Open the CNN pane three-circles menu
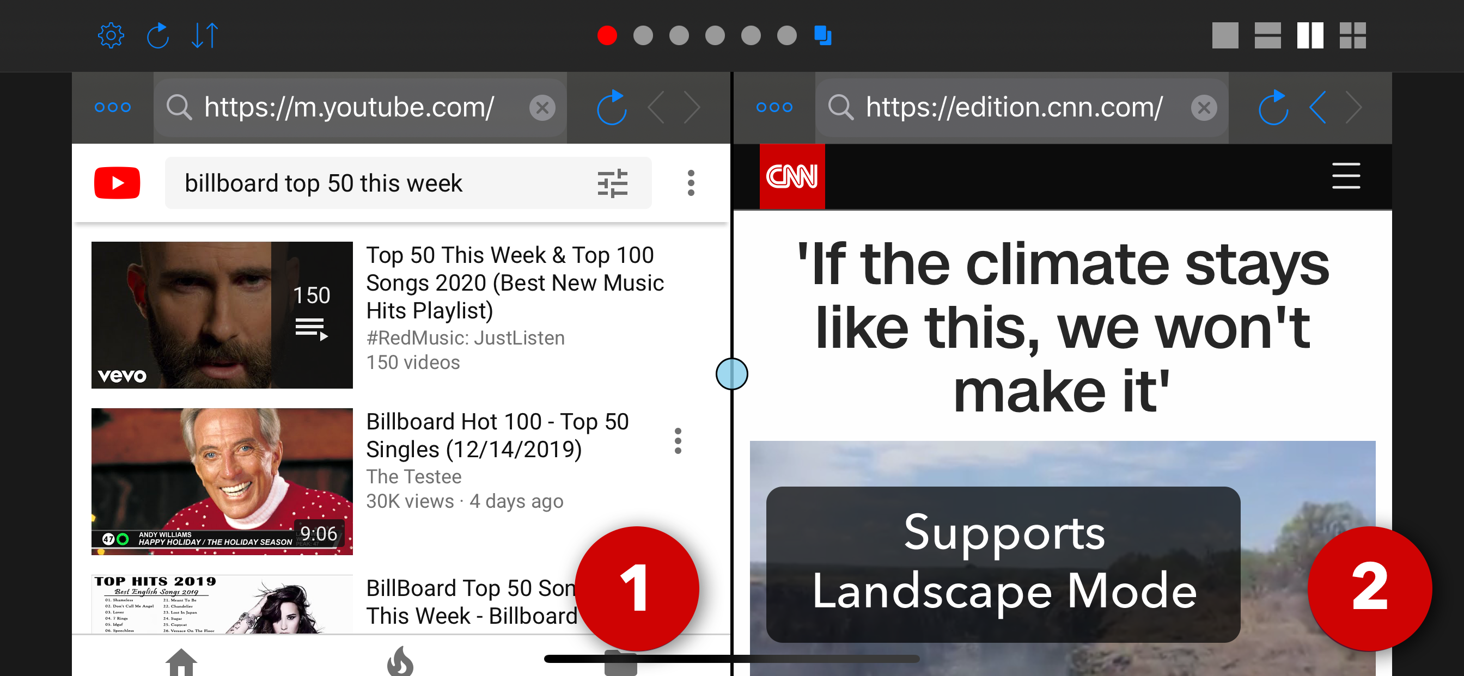 click(x=774, y=107)
